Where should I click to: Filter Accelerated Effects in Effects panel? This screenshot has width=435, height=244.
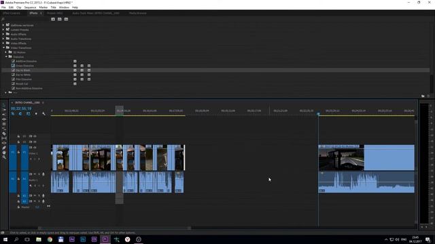pyautogui.click(x=53, y=19)
